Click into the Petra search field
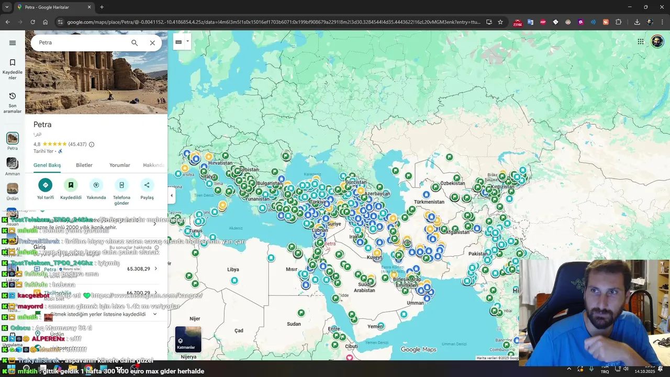 81,43
